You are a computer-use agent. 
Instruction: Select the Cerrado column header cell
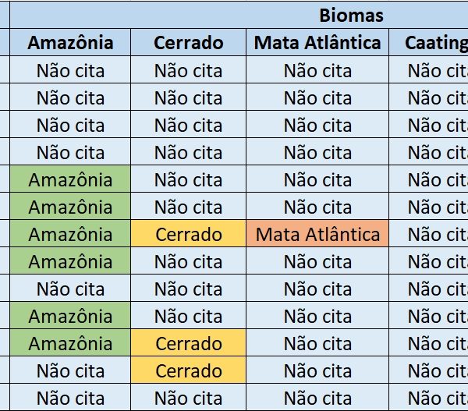coord(188,42)
